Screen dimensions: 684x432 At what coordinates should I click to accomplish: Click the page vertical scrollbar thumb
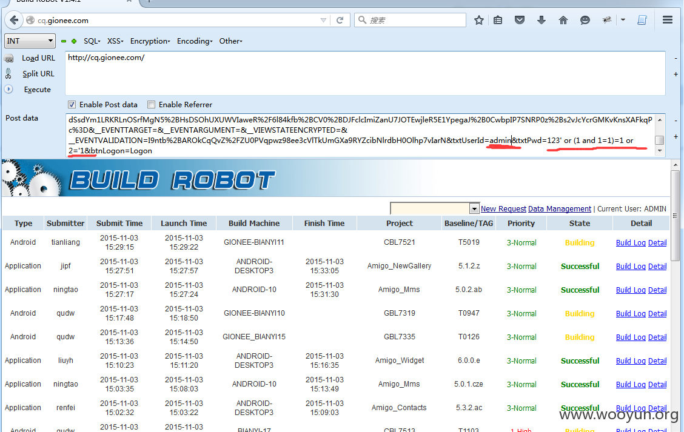(676, 215)
